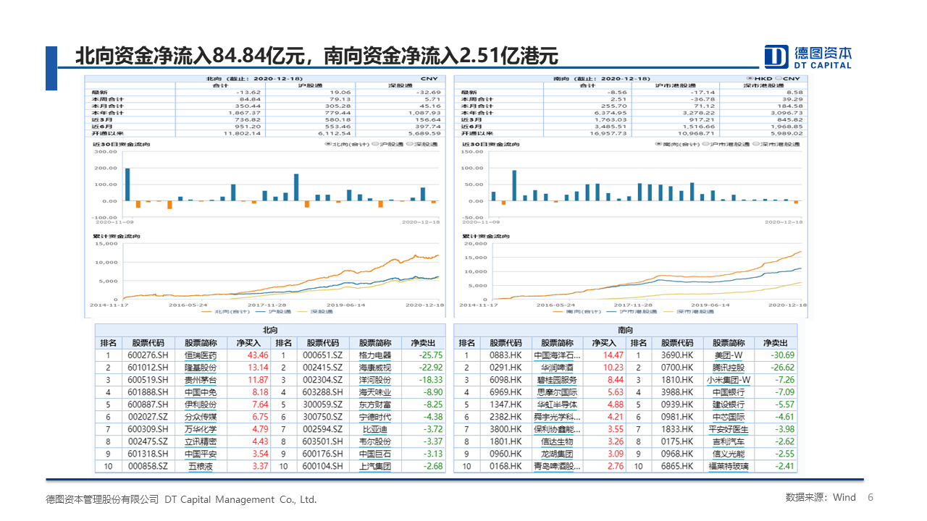Click the 东方财富 stock name
The image size is (927, 521).
[375, 404]
